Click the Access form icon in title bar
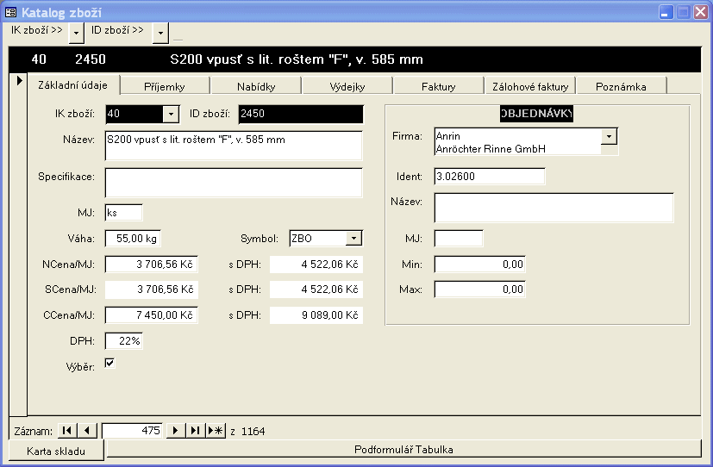 click(10, 12)
